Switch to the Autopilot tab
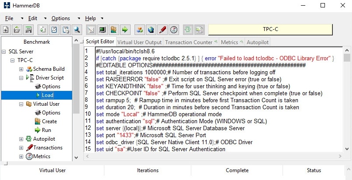Image resolution: width=352 pixels, height=180 pixels. (257, 42)
